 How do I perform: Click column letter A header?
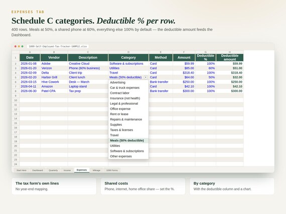pos(30,52)
